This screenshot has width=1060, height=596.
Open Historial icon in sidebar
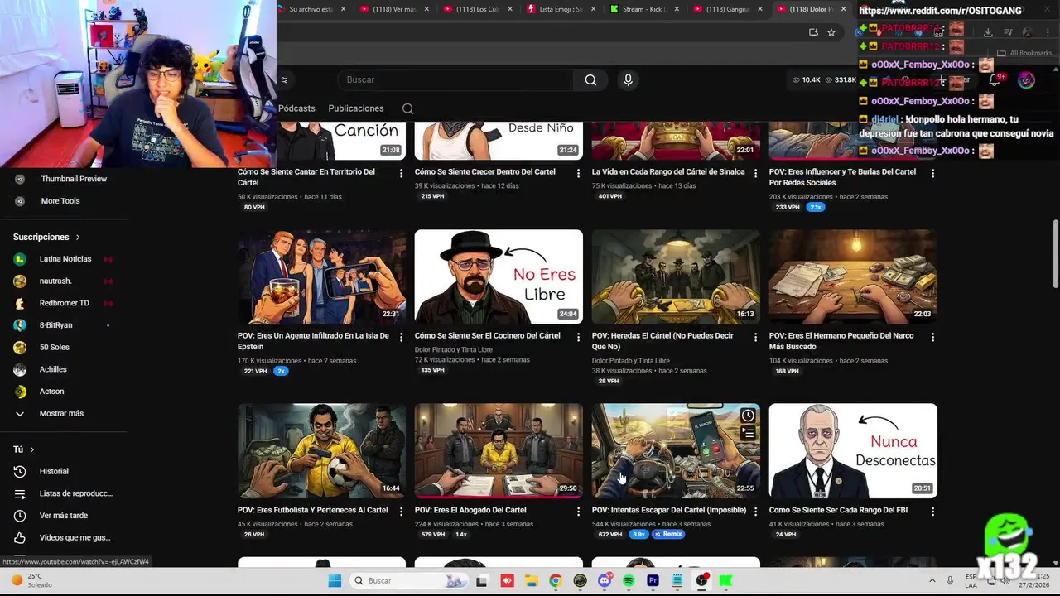click(20, 471)
